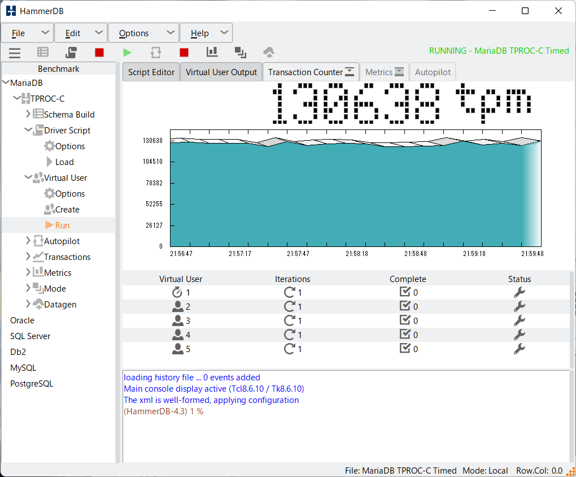Expand the Metrics tree node
576x477 pixels.
pyautogui.click(x=28, y=272)
